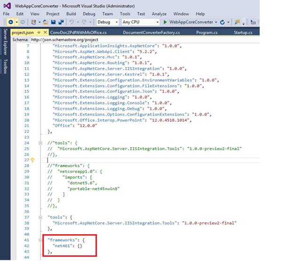Open the Test menu
The width and height of the screenshot is (286, 261).
coord(141,14)
